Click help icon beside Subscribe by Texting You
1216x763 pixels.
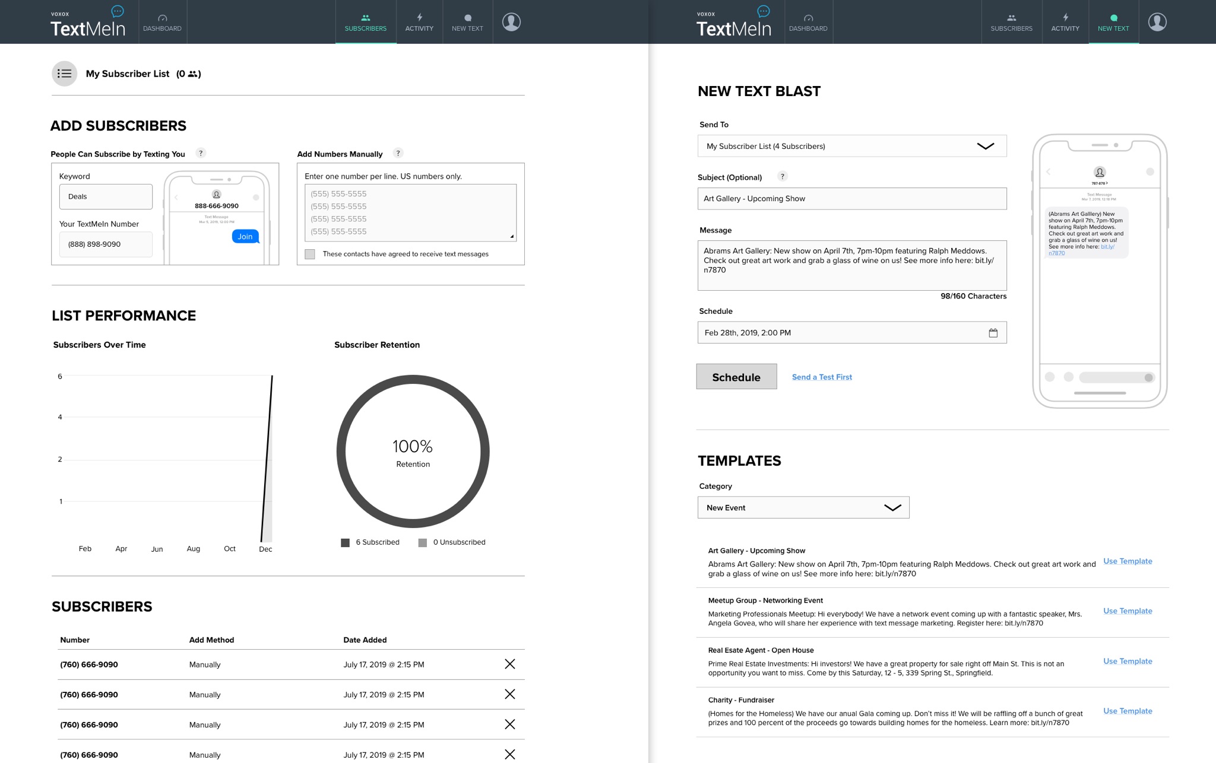click(201, 153)
